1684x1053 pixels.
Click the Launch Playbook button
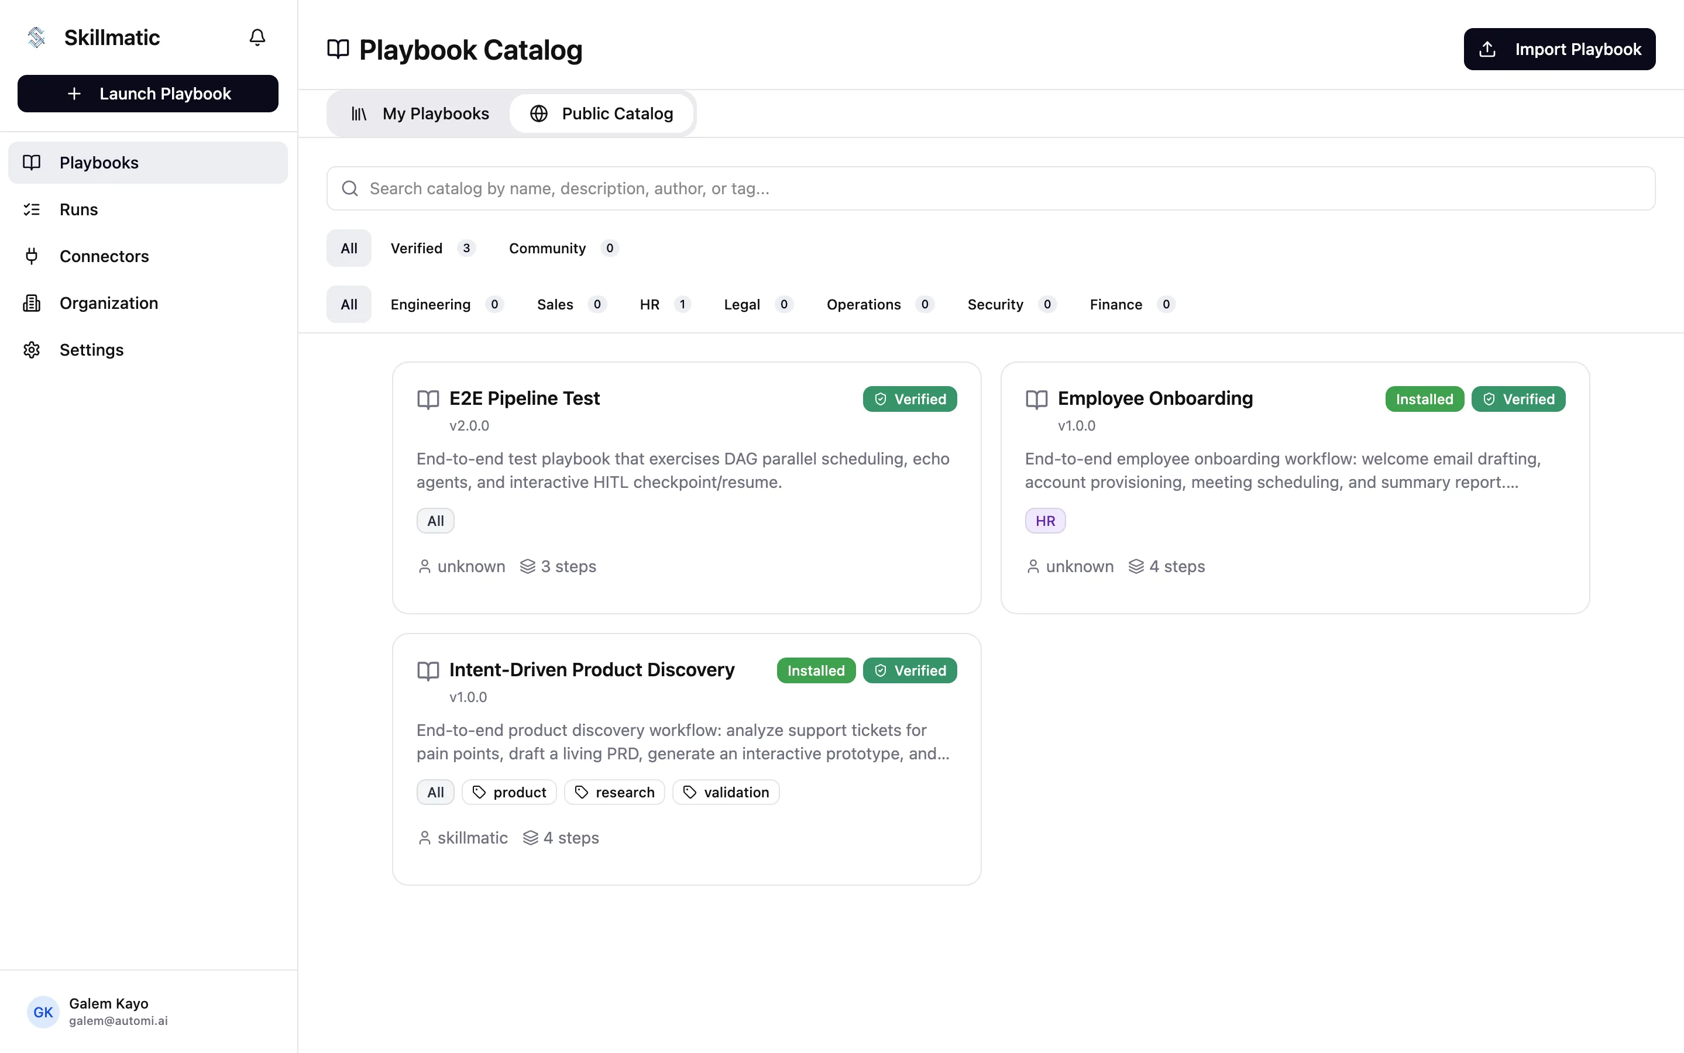[147, 94]
